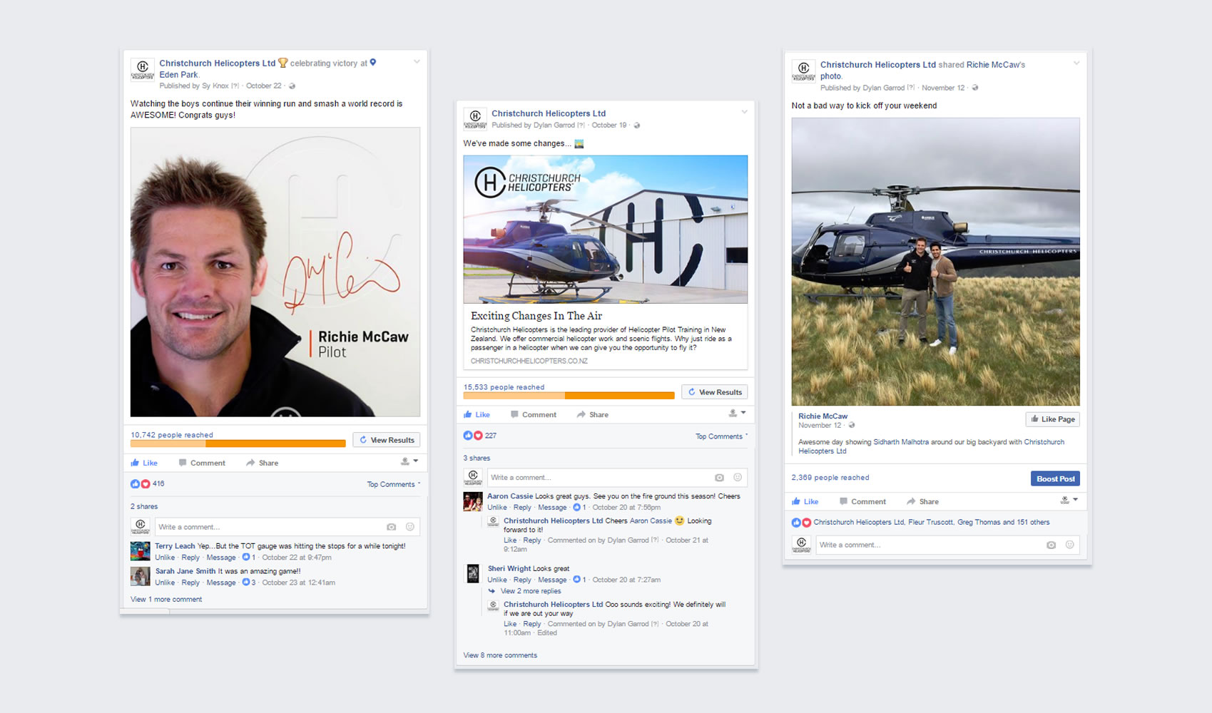Click the 15,533 people reached progress bar
Screen dimensions: 1212x713
[x=569, y=395]
